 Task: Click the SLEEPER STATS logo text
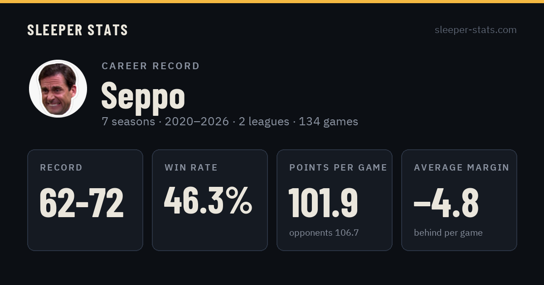(78, 30)
